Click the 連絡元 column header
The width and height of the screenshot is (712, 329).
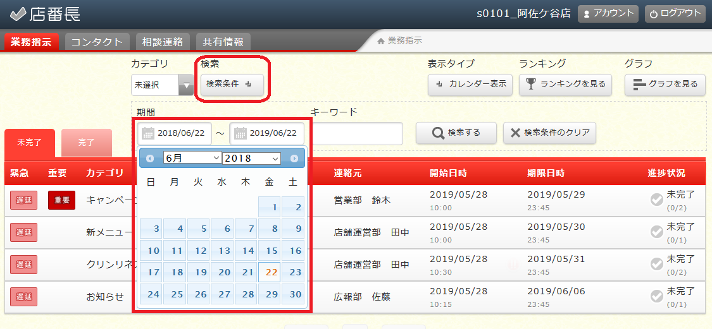(x=348, y=172)
